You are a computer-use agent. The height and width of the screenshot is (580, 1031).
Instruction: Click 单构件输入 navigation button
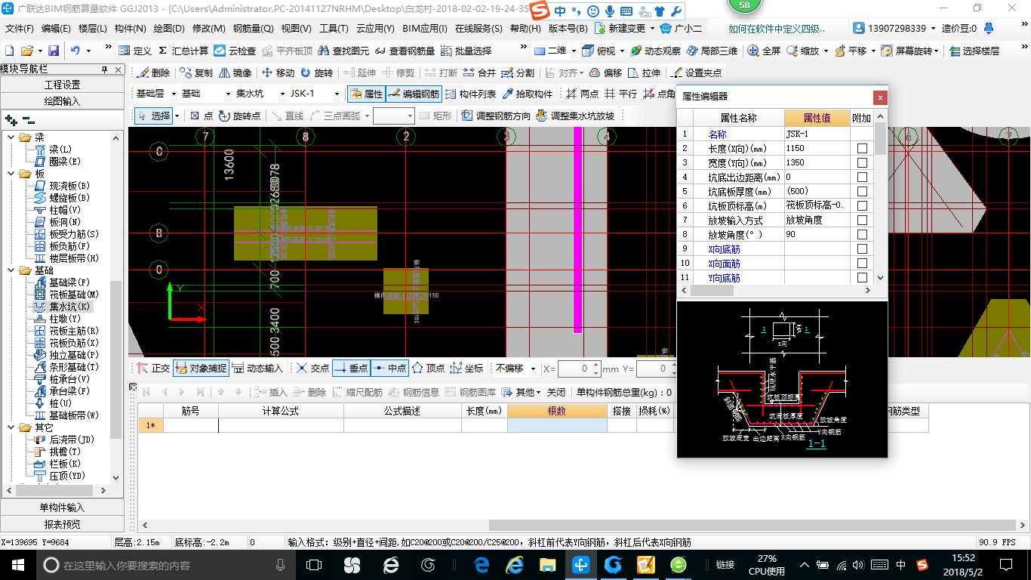click(62, 507)
